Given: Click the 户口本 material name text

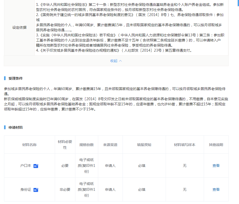Looking at the screenshot, I should (26, 166).
